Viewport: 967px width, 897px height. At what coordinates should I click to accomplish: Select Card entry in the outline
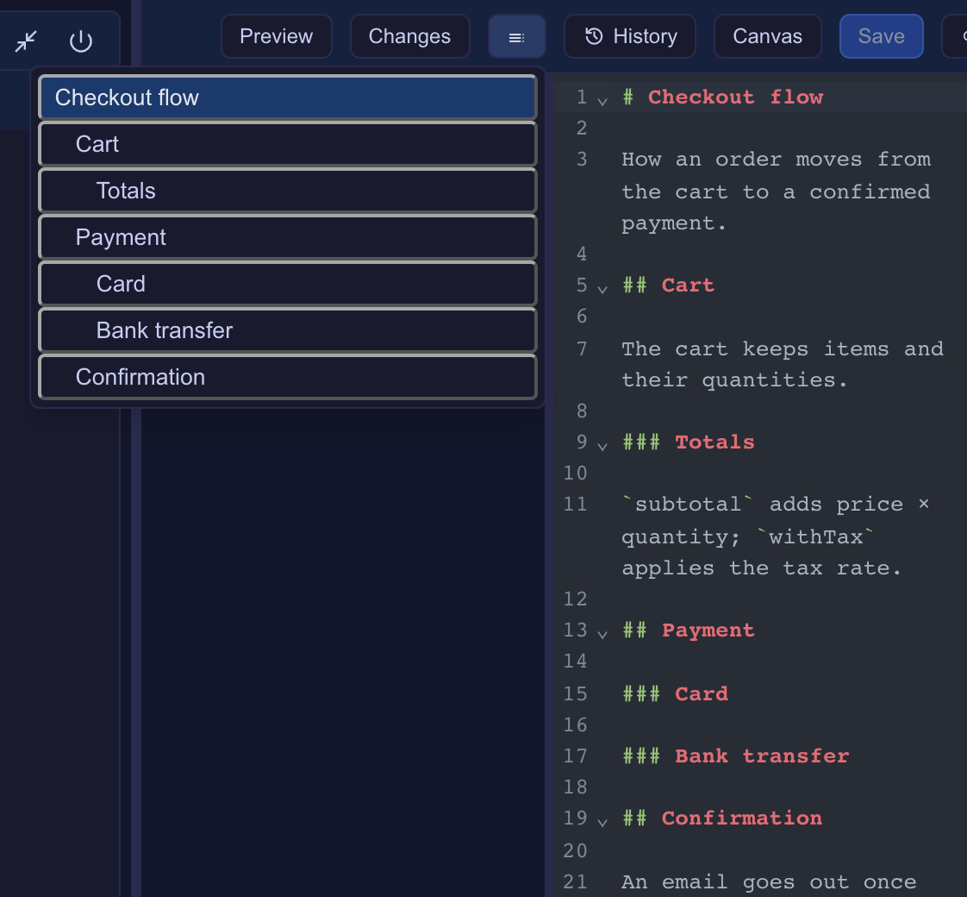coord(287,284)
